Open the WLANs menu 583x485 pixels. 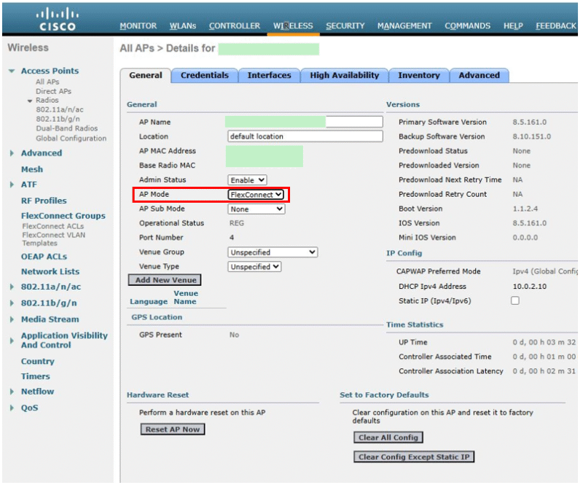(x=183, y=26)
